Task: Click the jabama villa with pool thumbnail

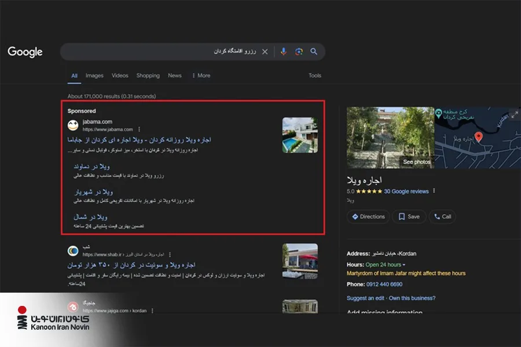Action: 300,135
